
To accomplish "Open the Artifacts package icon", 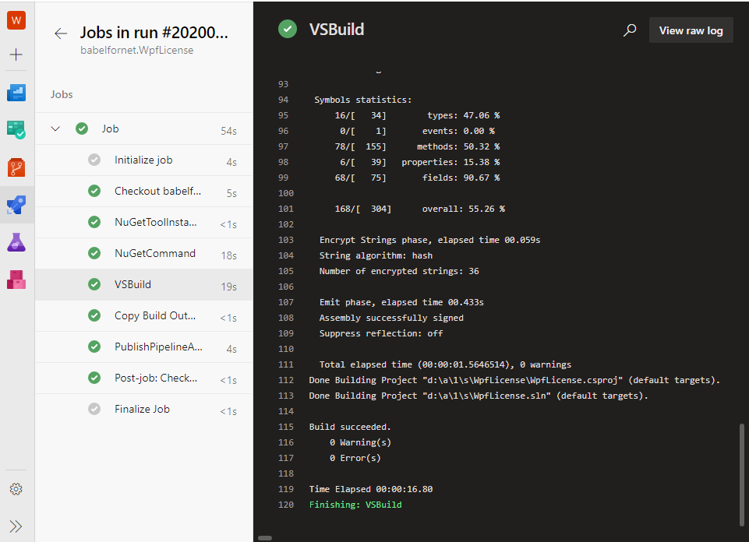I will coord(16,280).
